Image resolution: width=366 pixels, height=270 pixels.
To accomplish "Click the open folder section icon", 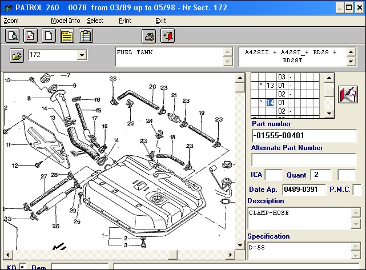I will [17, 55].
